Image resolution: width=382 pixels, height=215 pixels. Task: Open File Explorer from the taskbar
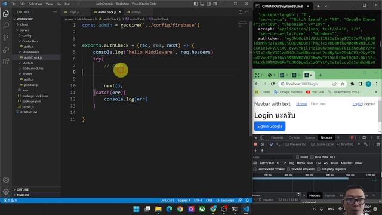point(158,209)
